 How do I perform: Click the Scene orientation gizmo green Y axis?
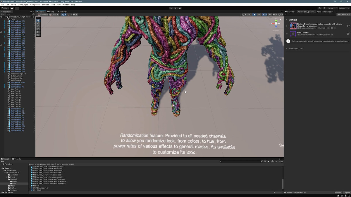click(276, 21)
